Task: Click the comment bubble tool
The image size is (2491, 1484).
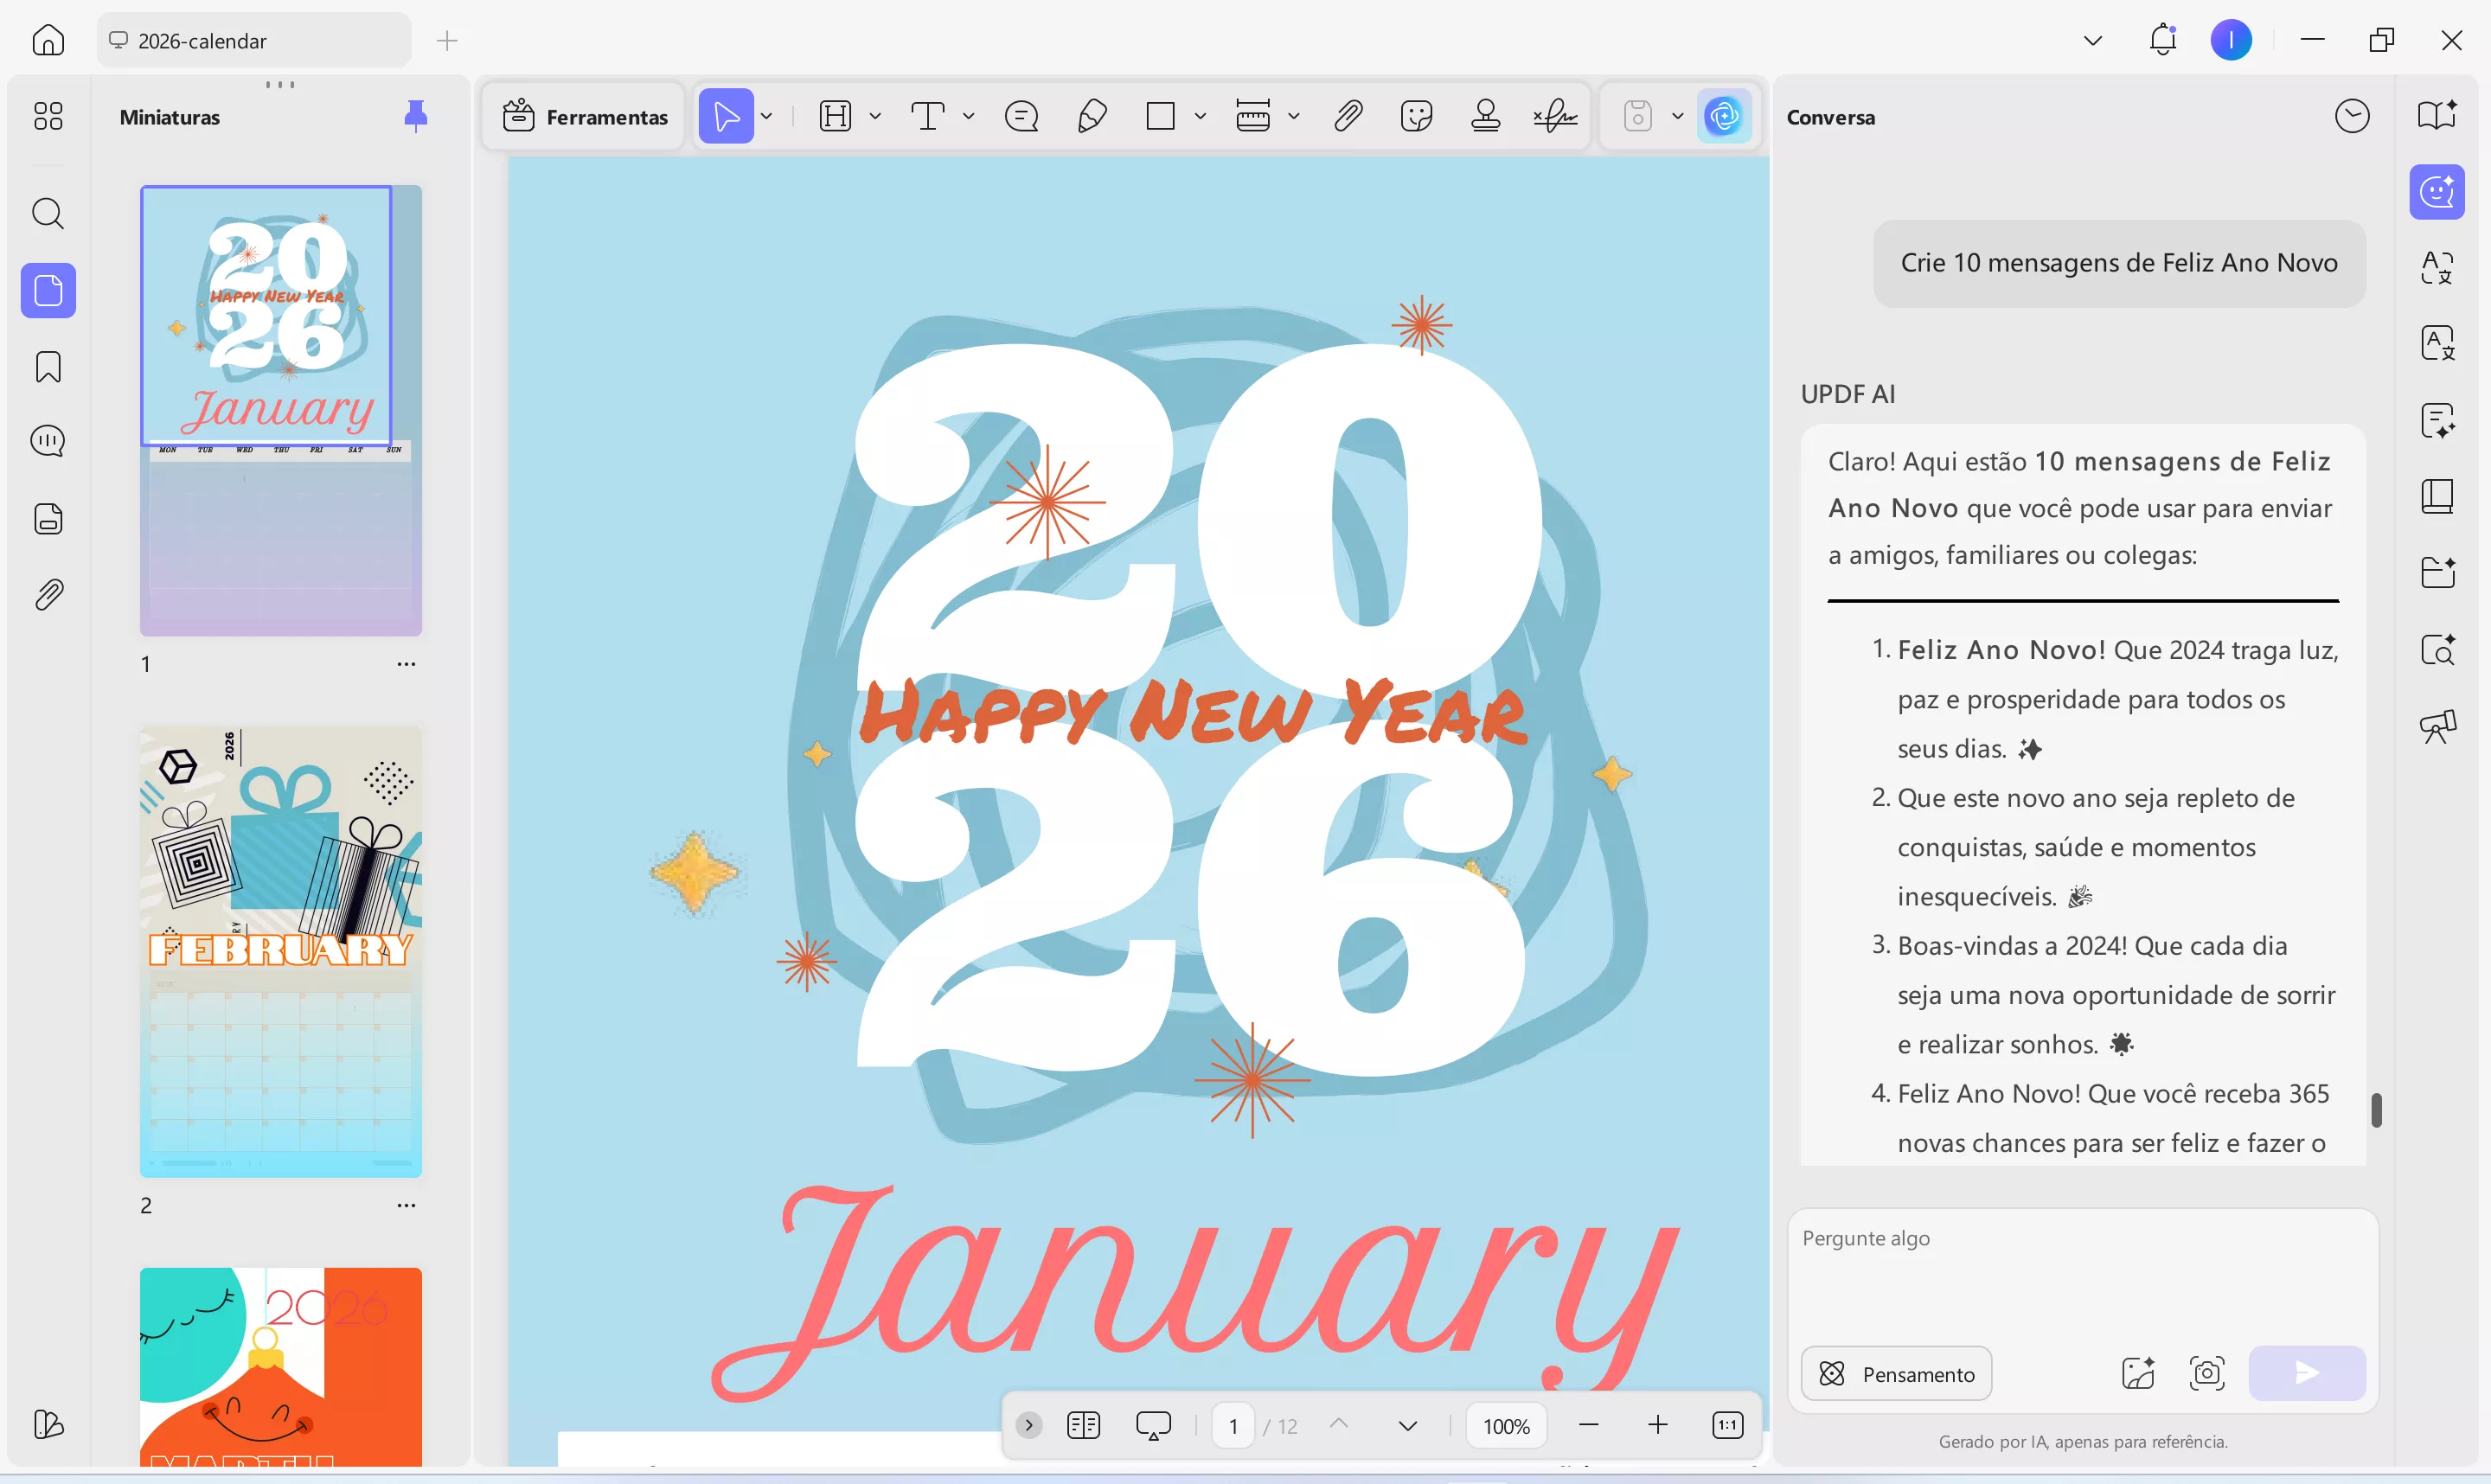Action: 1021,116
